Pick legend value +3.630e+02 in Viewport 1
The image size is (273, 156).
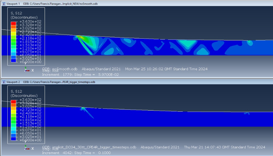pos(30,22)
